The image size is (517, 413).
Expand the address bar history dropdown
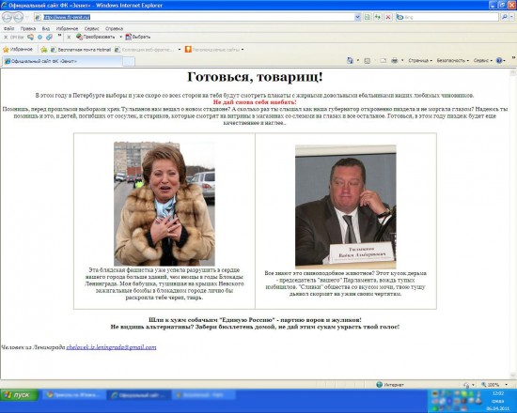[357, 17]
